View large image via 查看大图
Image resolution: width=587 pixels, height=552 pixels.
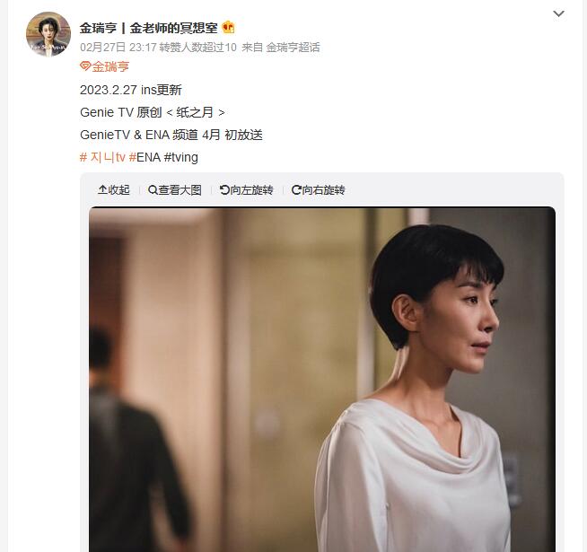(175, 190)
